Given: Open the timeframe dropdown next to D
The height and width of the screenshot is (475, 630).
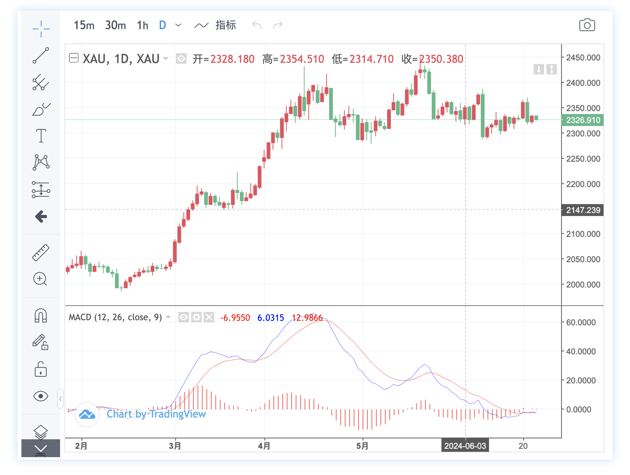Looking at the screenshot, I should click(178, 25).
